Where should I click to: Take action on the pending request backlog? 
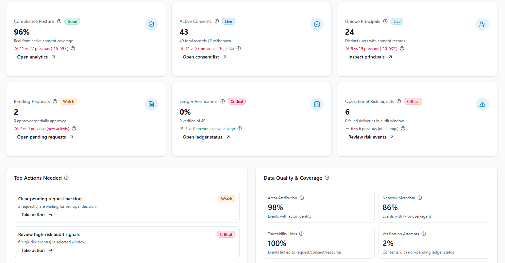[33, 215]
